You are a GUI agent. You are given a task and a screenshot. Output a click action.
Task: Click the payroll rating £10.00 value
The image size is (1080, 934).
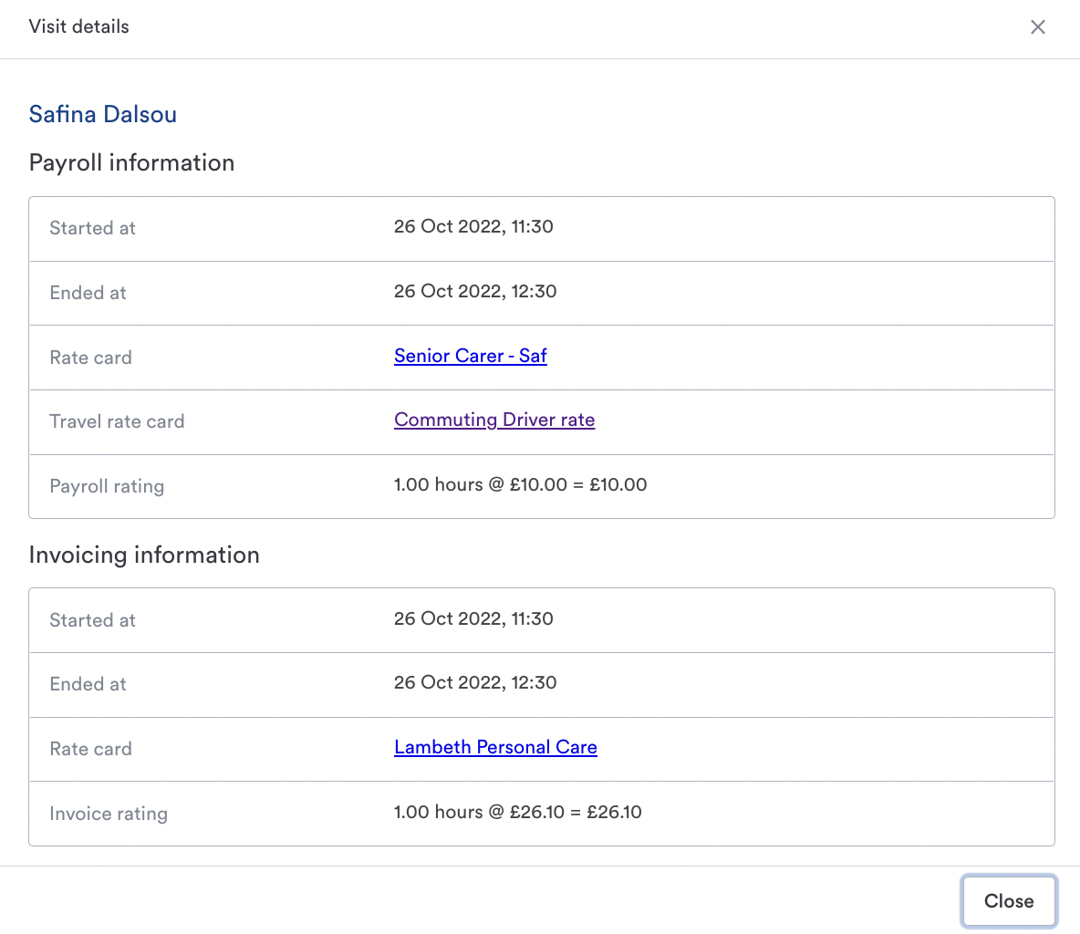click(520, 485)
